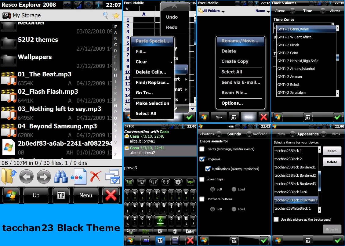Enable Screen taps sounds checkbox

pyautogui.click(x=202, y=179)
